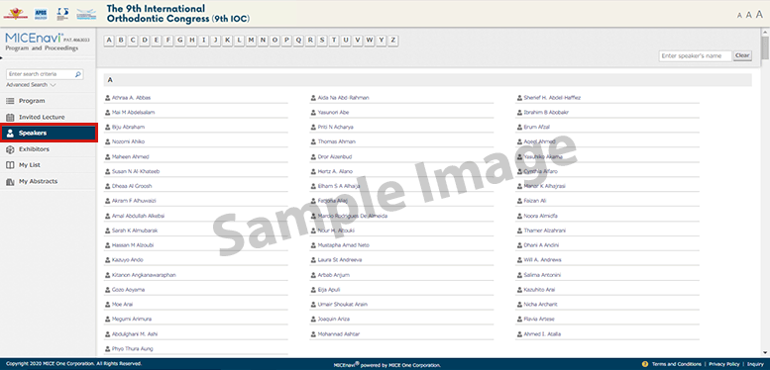Focus the speaker's name input field

point(695,55)
